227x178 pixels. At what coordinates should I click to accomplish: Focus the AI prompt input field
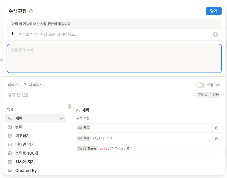coord(114,34)
